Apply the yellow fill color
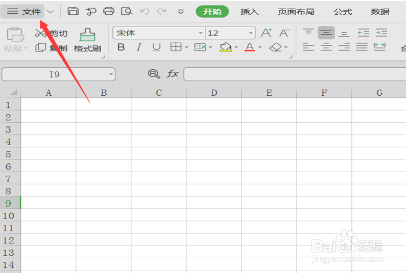 pyautogui.click(x=226, y=47)
